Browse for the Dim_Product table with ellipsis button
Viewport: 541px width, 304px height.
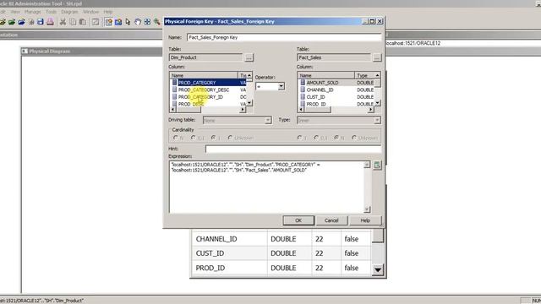(x=249, y=57)
